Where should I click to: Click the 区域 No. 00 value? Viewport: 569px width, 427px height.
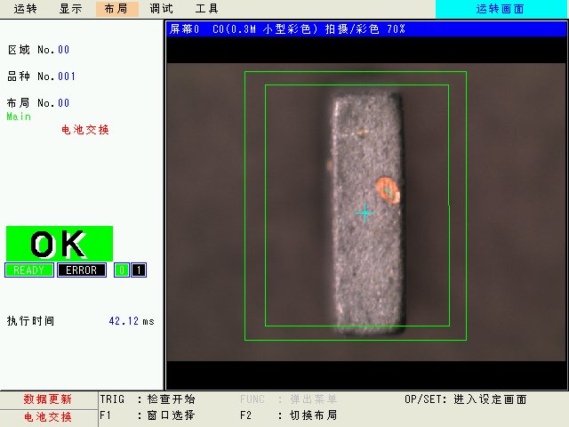tap(63, 50)
